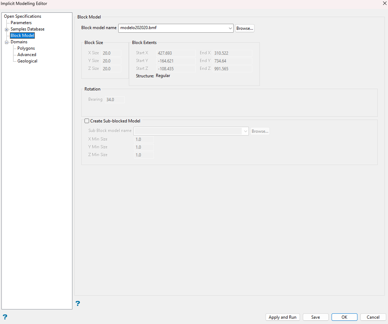Open Advanced under Domains
This screenshot has height=324, width=388.
point(27,55)
